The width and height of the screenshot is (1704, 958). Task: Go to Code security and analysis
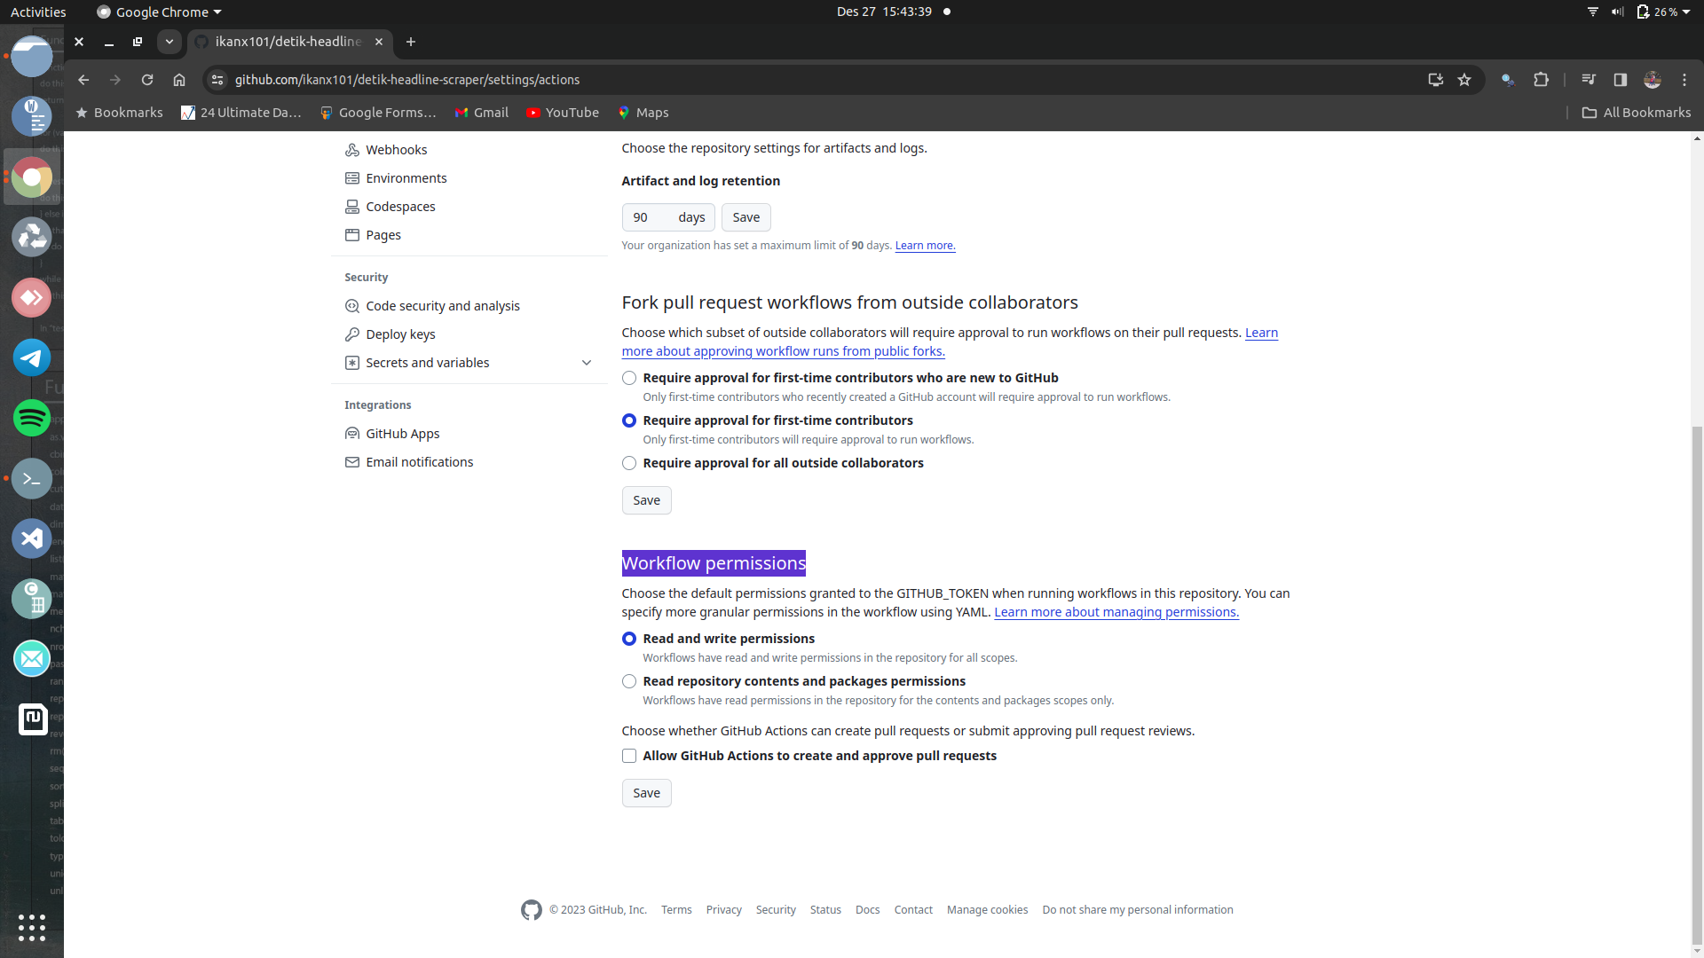442,306
